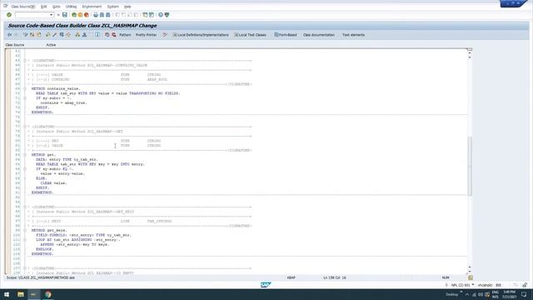This screenshot has height=300, width=533.
Task: Click the Pattern button
Action: coord(125,35)
